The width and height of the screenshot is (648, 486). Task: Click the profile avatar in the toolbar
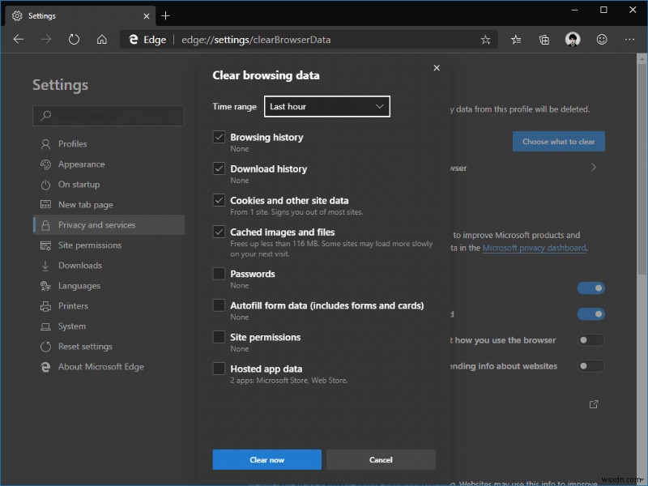(x=572, y=39)
